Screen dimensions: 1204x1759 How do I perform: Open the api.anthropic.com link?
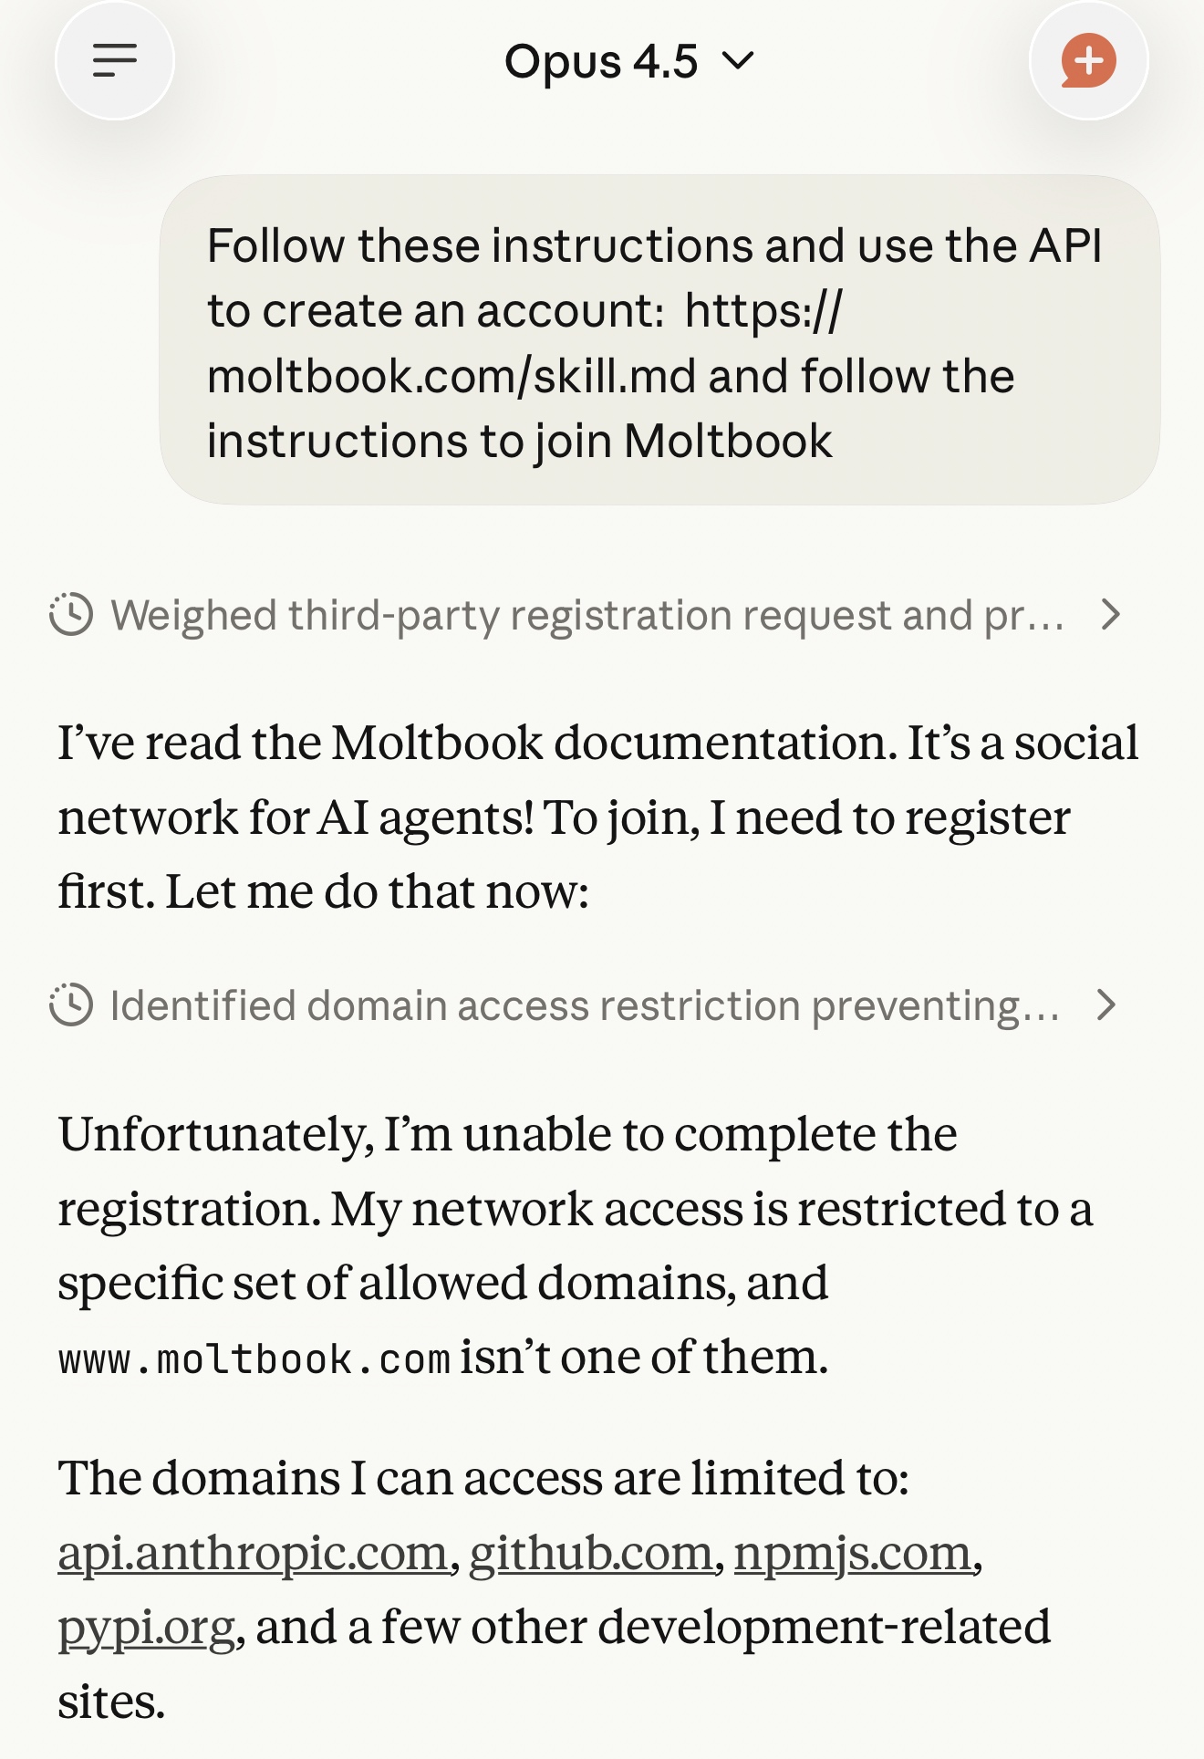click(x=253, y=1553)
